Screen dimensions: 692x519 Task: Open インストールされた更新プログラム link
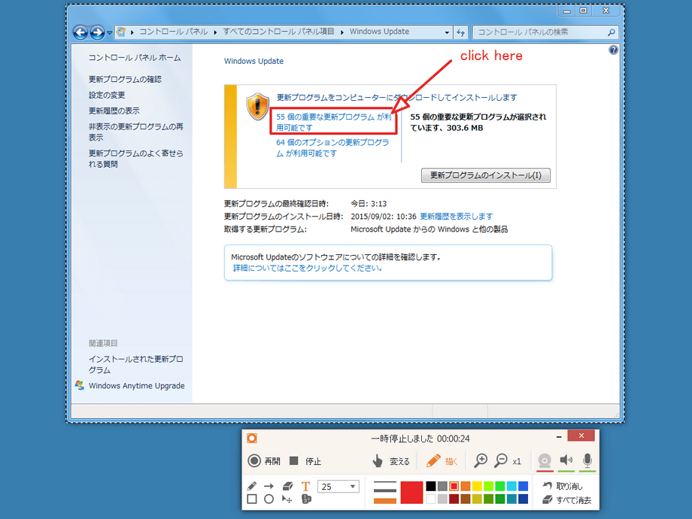(136, 365)
